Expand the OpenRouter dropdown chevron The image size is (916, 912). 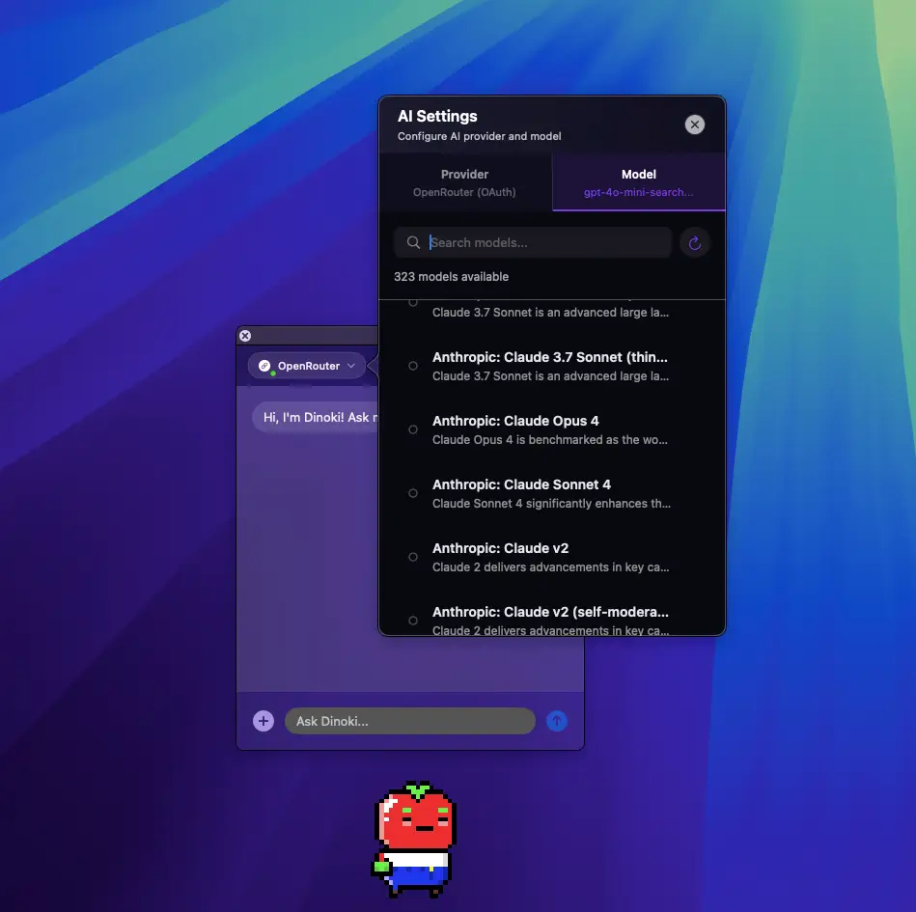coord(352,367)
